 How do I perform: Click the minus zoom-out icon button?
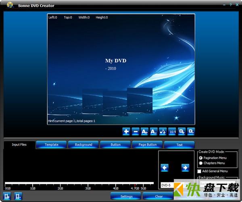pos(136,131)
